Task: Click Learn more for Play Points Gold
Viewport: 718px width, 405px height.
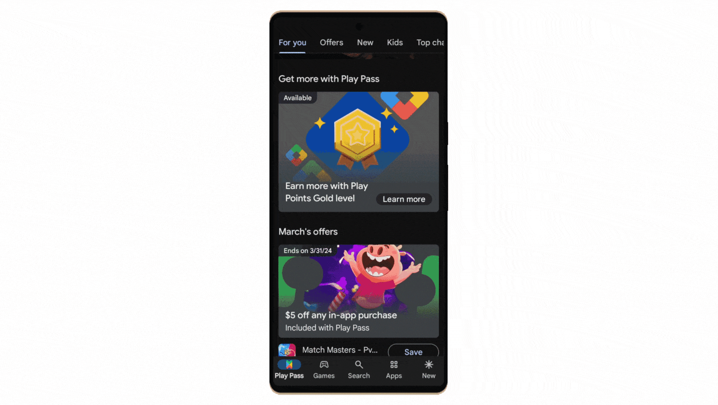Action: point(404,199)
